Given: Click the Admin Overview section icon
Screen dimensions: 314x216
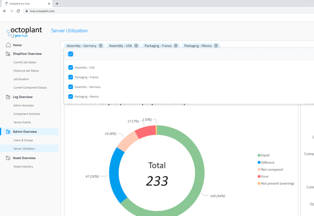Looking at the screenshot, I should coord(8,132).
